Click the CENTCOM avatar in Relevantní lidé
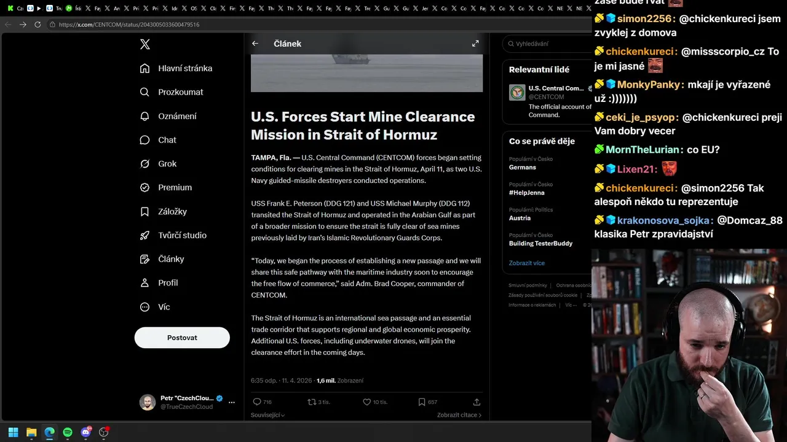Screen dimensions: 787x442 click(x=517, y=92)
